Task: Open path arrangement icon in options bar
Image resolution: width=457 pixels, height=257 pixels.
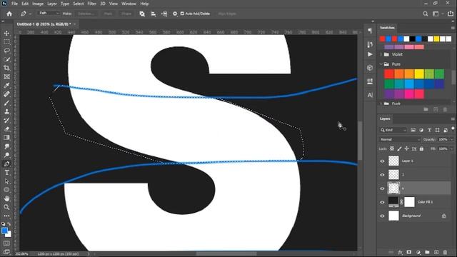Action: 164,14
